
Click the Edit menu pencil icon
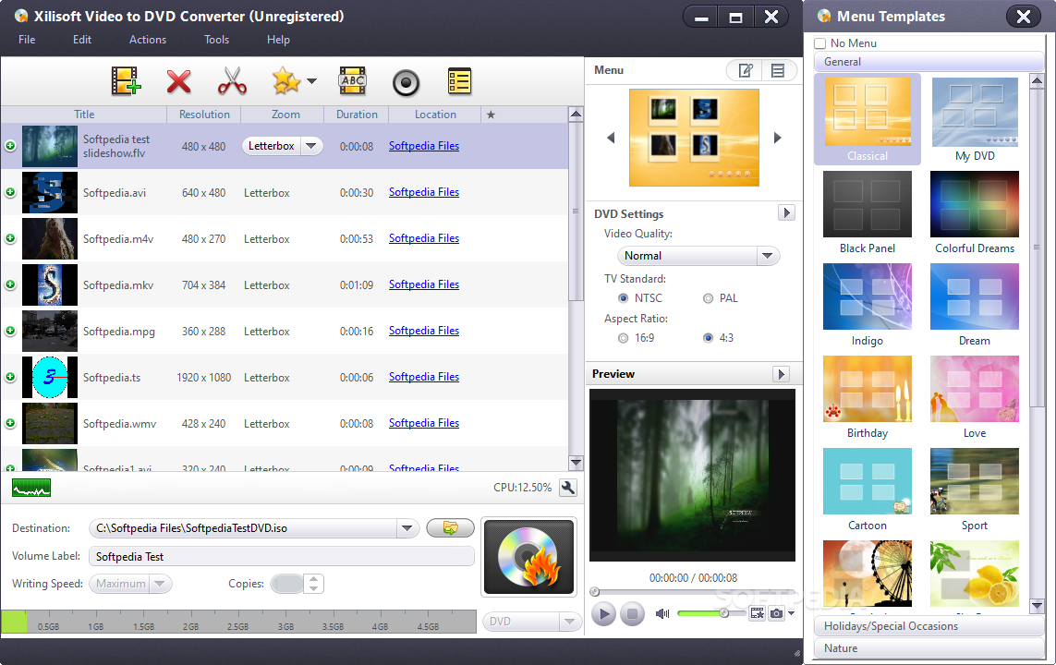pyautogui.click(x=745, y=70)
